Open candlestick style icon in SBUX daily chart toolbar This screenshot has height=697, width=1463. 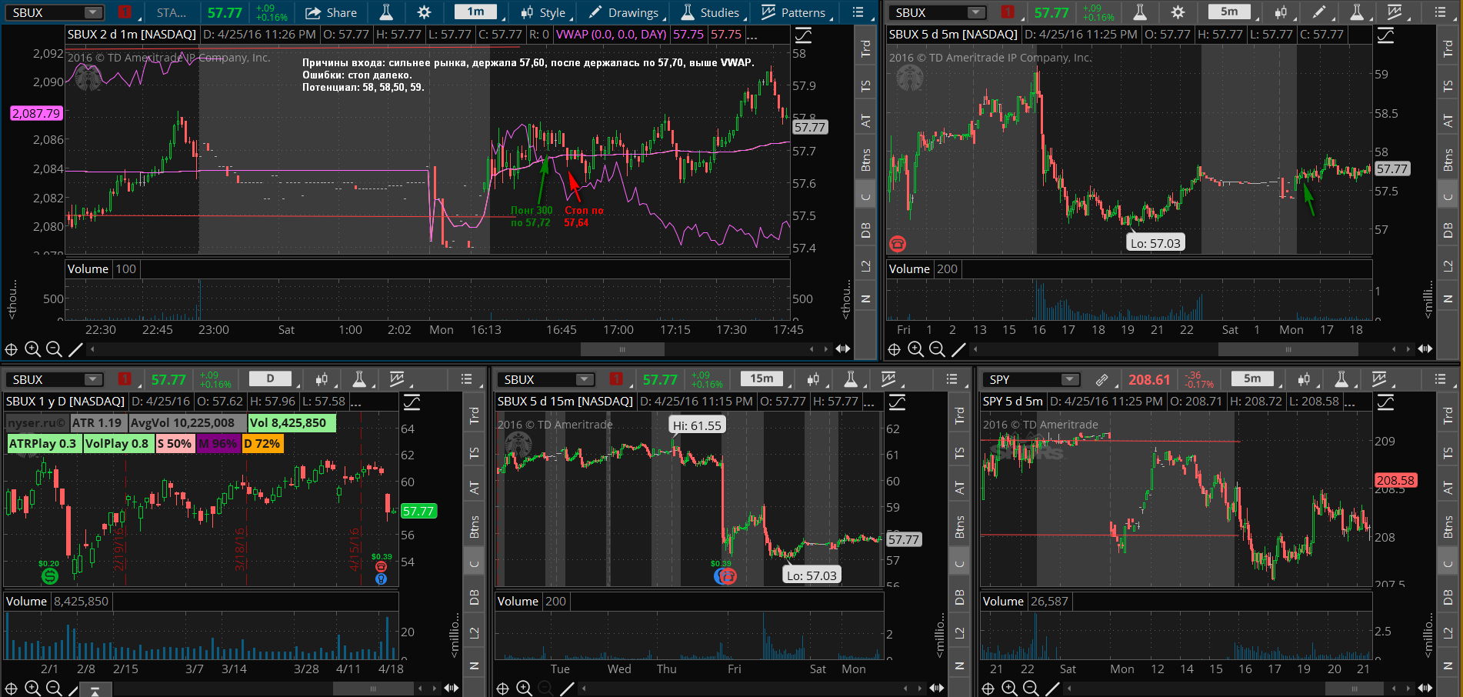pyautogui.click(x=322, y=379)
